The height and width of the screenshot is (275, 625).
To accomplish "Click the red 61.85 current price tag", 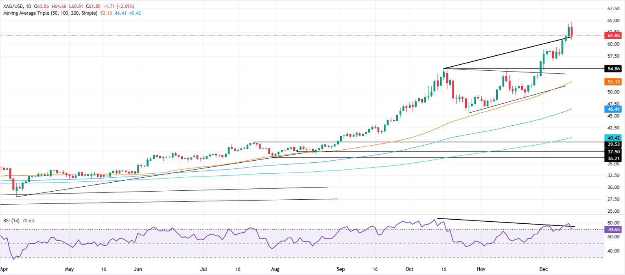I will [x=613, y=35].
